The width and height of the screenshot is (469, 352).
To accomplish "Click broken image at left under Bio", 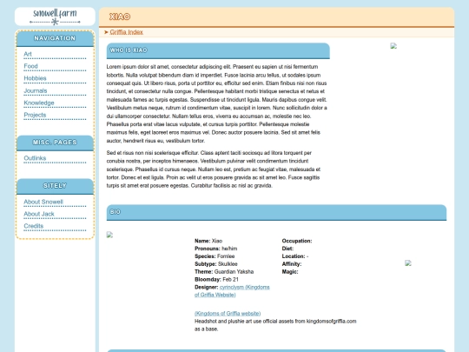I will (x=109, y=235).
